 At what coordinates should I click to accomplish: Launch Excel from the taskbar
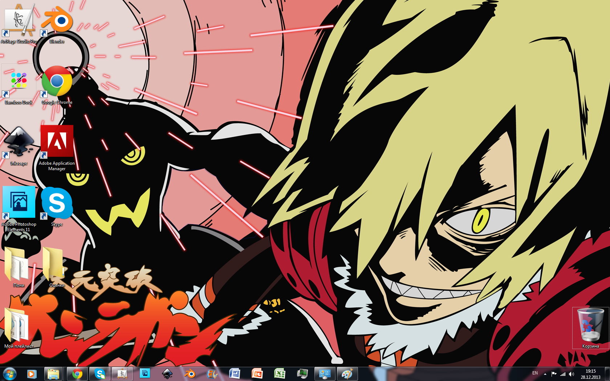280,374
